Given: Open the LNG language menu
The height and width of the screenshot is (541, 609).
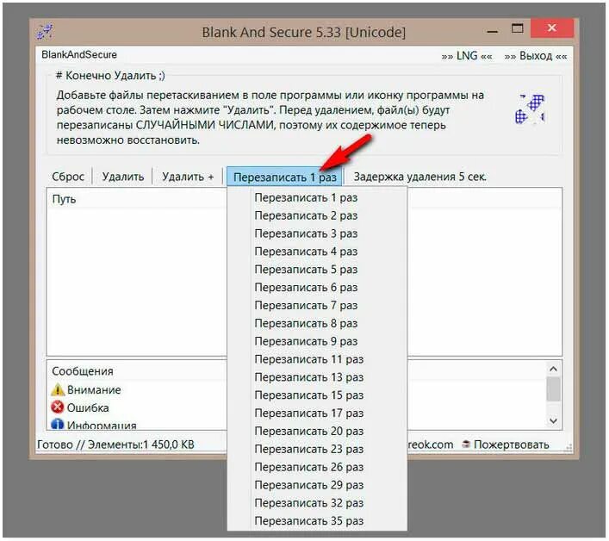Looking at the screenshot, I should coord(467,56).
